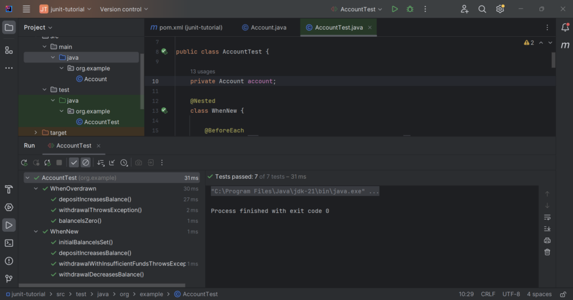Open the main hamburger menu
Screen dimensions: 573x300
(x=26, y=9)
